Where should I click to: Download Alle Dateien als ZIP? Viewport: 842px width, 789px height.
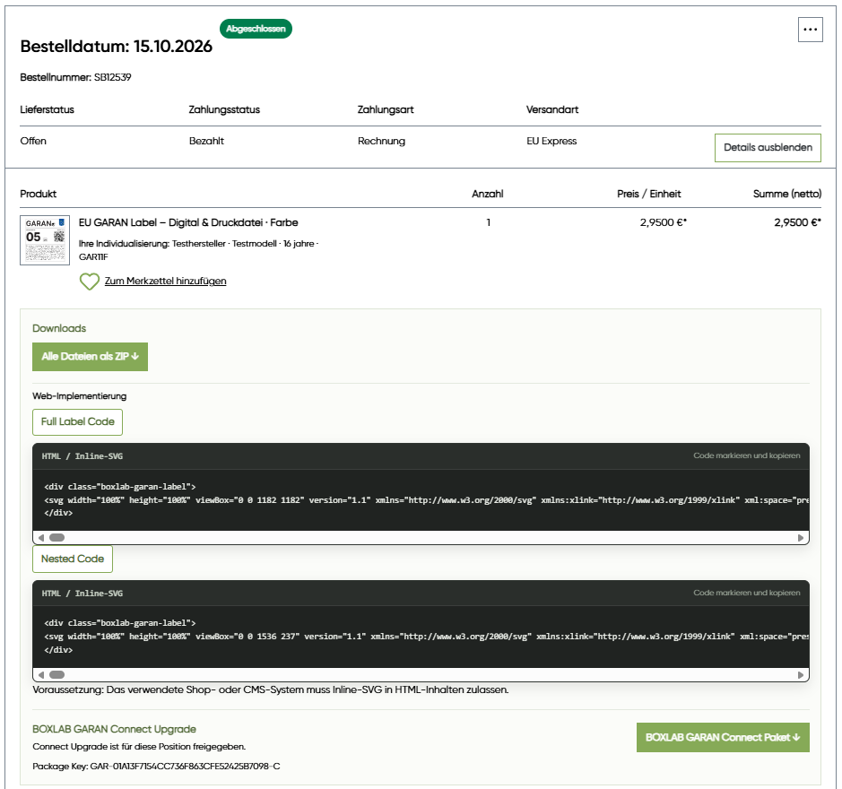click(90, 357)
